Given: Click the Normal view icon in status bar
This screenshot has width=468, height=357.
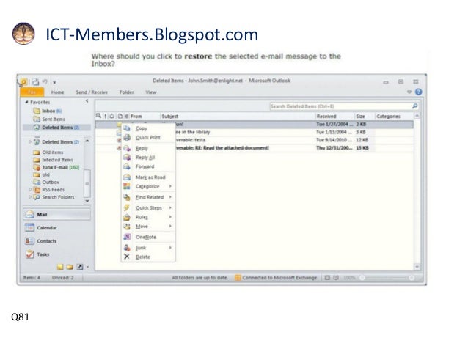Looking at the screenshot, I should coord(327,278).
